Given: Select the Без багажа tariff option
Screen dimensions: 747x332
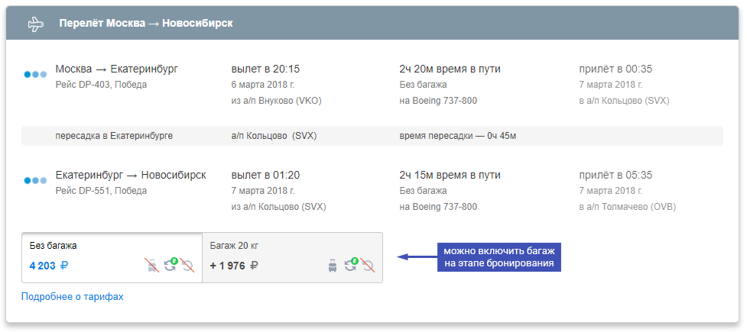Looking at the screenshot, I should (x=112, y=257).
